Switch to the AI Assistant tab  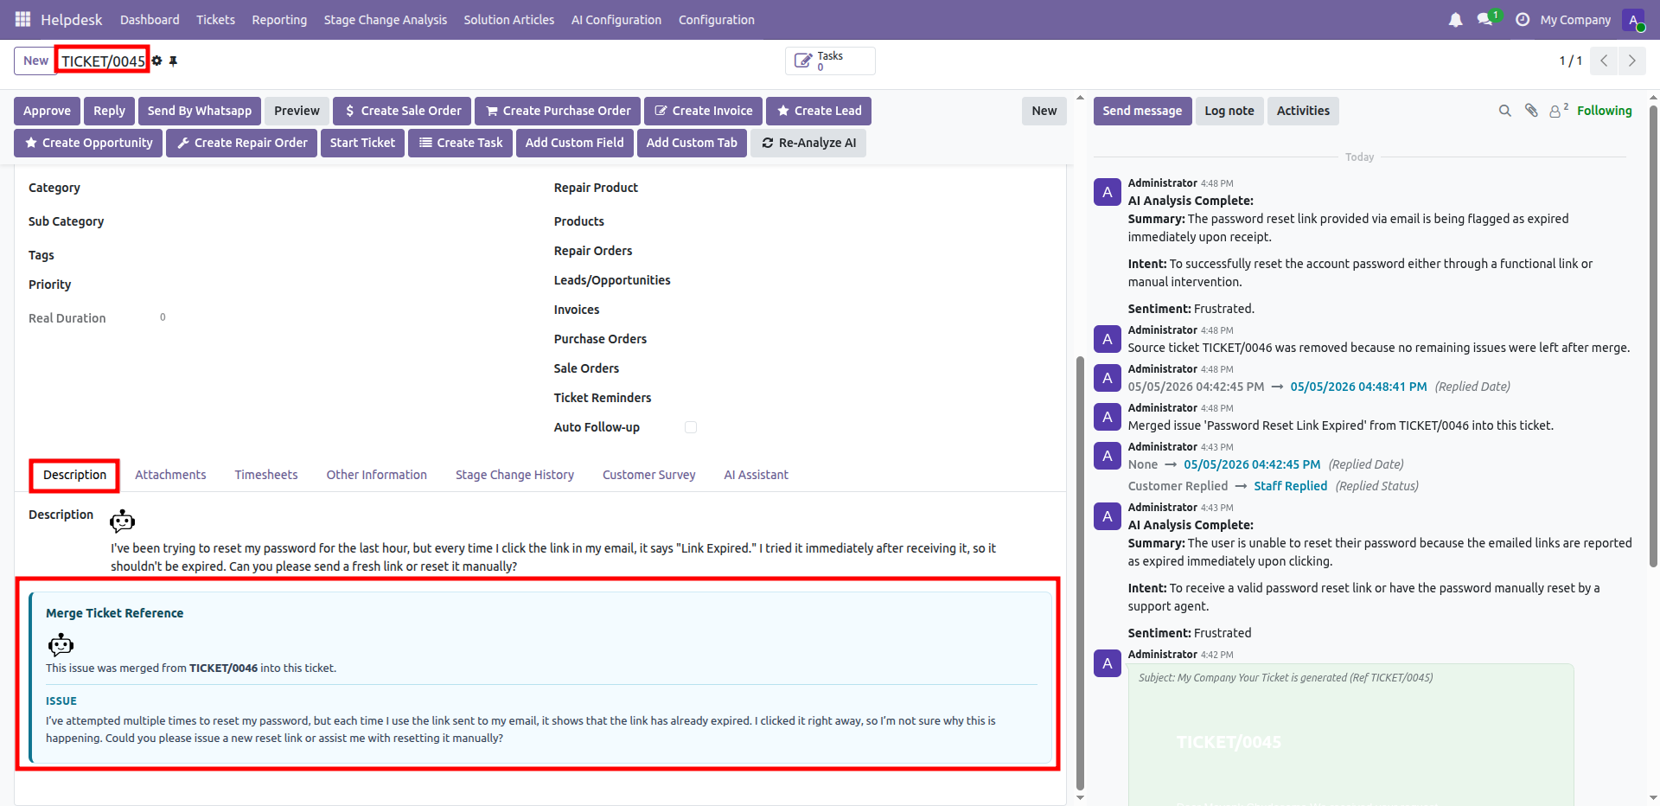click(x=757, y=475)
